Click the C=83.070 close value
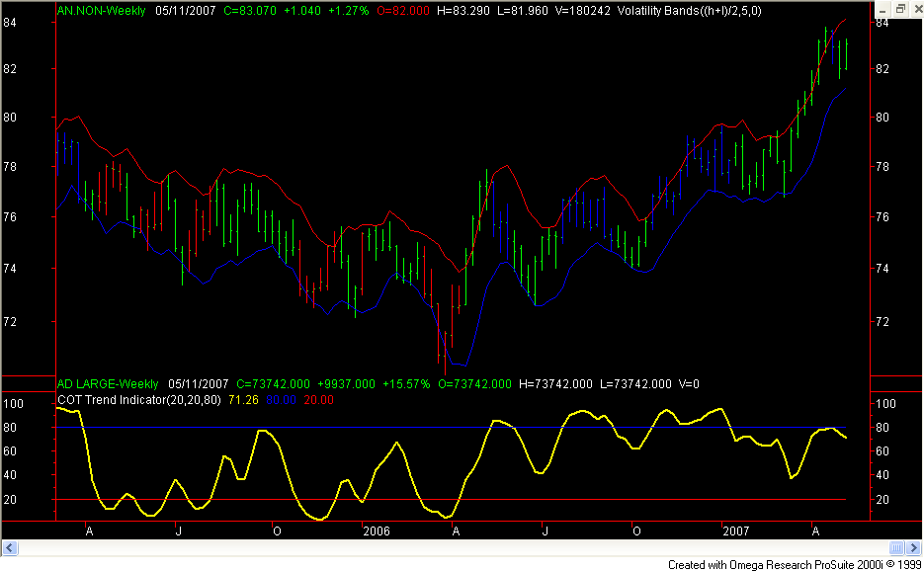Image resolution: width=924 pixels, height=571 pixels. (250, 11)
